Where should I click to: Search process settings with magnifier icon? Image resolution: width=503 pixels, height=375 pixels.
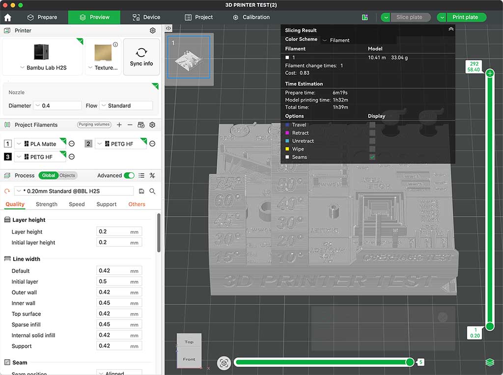152,191
